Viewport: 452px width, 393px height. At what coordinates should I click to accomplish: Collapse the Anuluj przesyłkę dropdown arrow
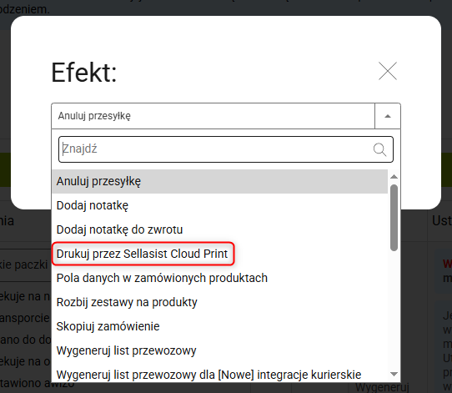click(388, 116)
